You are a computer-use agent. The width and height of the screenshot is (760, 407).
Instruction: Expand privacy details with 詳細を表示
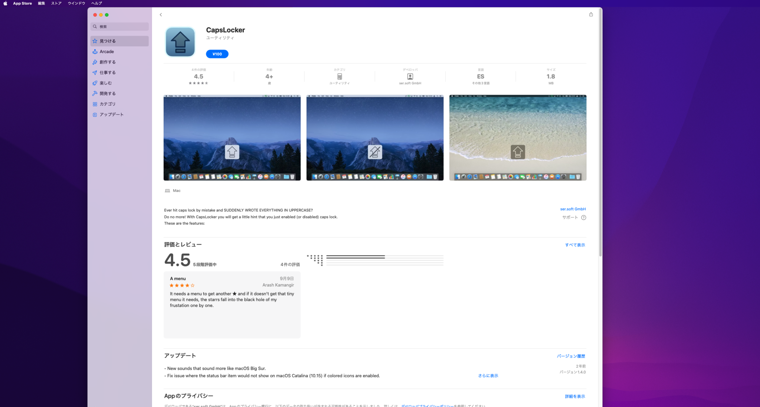[575, 397]
